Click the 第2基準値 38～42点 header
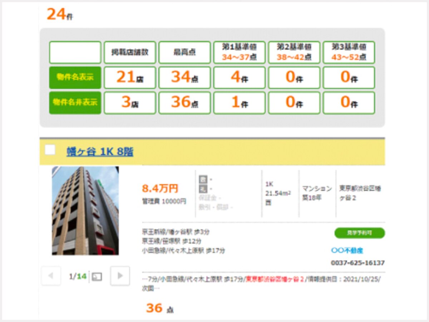Screen dimensions: 429x322 pyautogui.click(x=294, y=52)
